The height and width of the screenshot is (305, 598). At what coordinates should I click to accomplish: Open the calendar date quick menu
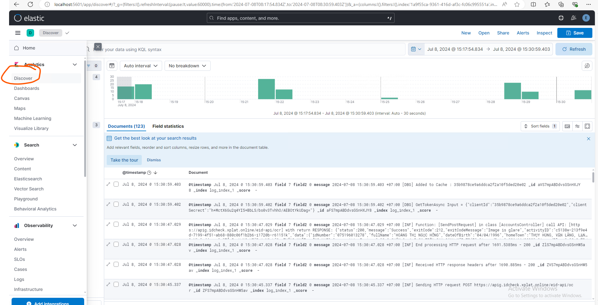tap(416, 49)
